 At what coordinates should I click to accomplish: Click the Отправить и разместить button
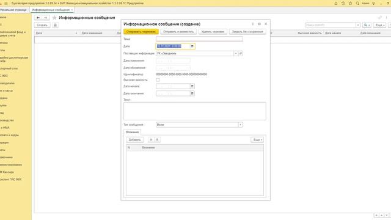(x=178, y=32)
